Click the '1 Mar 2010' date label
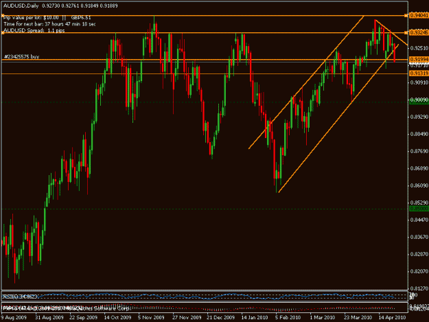 (x=323, y=318)
